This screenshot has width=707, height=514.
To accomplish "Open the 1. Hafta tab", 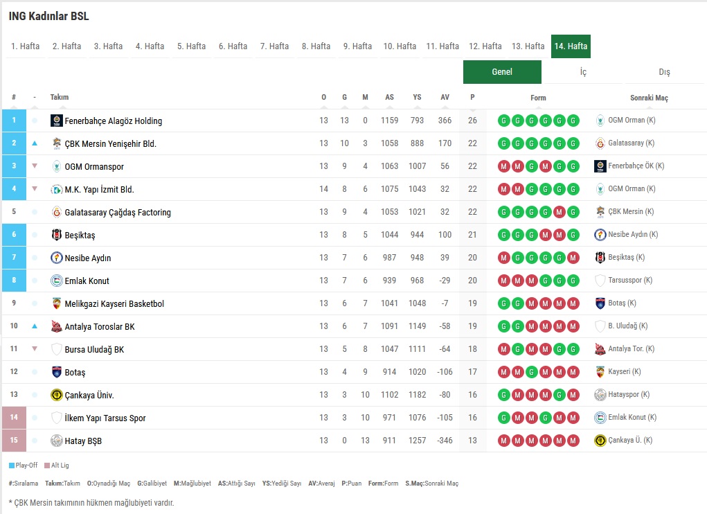I will pyautogui.click(x=25, y=46).
